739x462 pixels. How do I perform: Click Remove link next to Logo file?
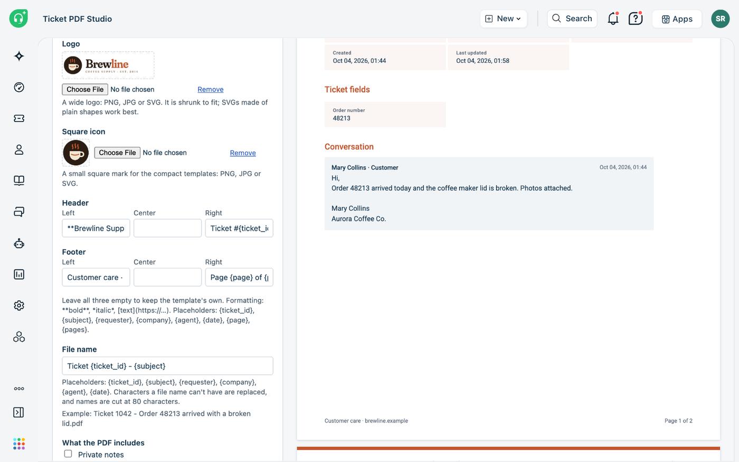211,89
